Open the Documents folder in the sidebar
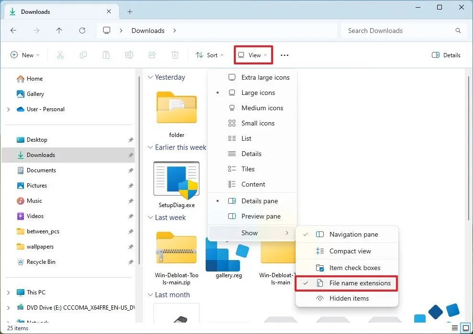The height and width of the screenshot is (334, 473). point(42,170)
